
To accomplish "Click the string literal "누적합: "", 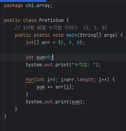I will (x=83, y=65).
